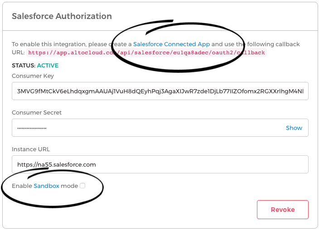Click the word Enable beside Sandbox

point(22,186)
